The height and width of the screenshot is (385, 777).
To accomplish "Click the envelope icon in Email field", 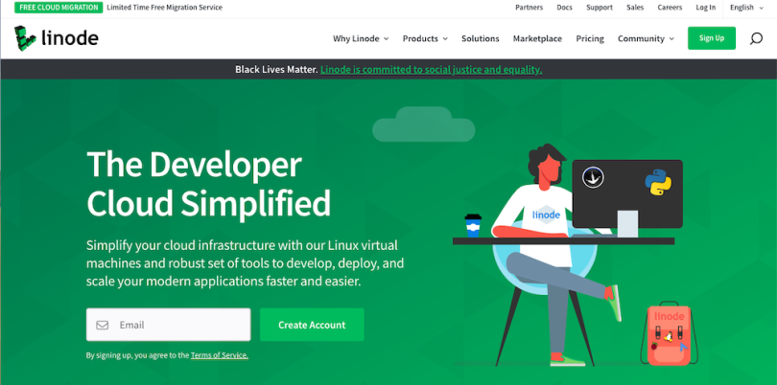I will 102,325.
